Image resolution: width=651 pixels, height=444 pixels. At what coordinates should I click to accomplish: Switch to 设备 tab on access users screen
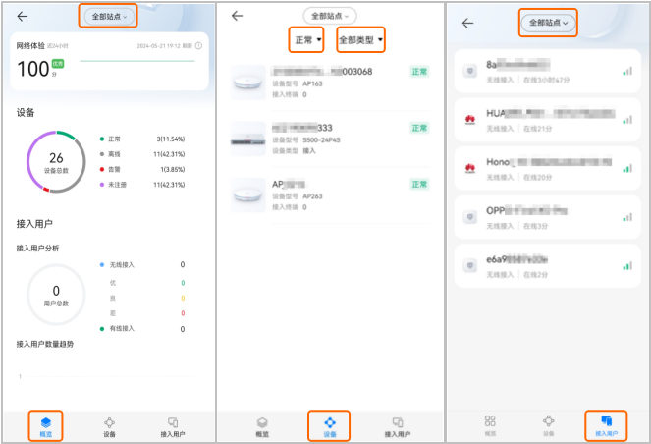coord(548,425)
